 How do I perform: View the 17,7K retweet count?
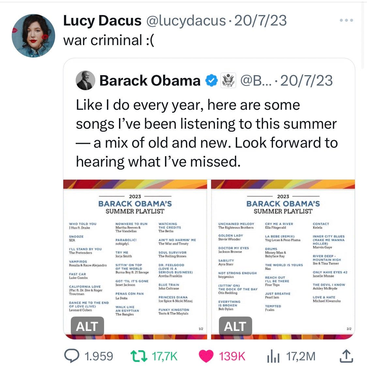[x=164, y=356]
